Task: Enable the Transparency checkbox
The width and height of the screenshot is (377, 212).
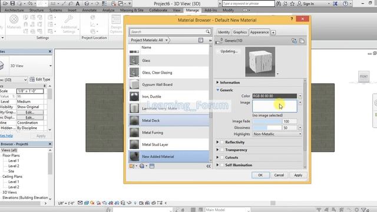Action: coord(222,150)
